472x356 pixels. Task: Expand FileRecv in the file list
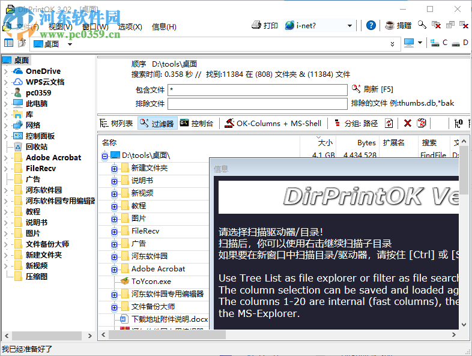[114, 232]
